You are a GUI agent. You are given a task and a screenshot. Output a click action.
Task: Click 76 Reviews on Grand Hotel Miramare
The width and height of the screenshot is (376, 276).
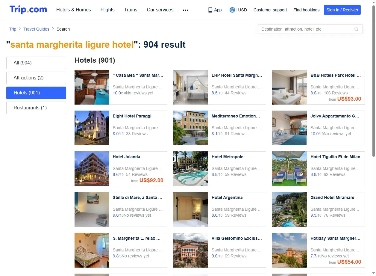(334, 215)
